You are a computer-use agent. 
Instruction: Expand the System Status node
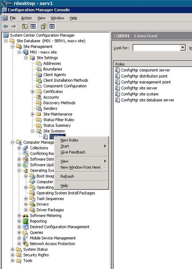13,249
